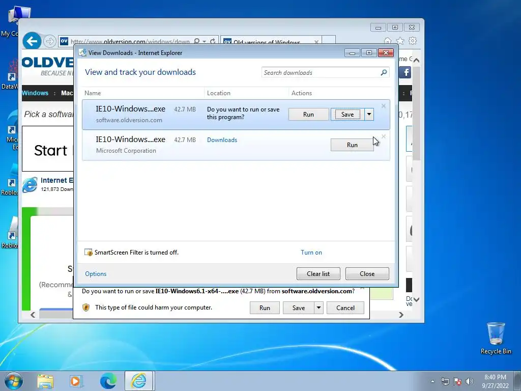Open IE Home icon

click(387, 41)
